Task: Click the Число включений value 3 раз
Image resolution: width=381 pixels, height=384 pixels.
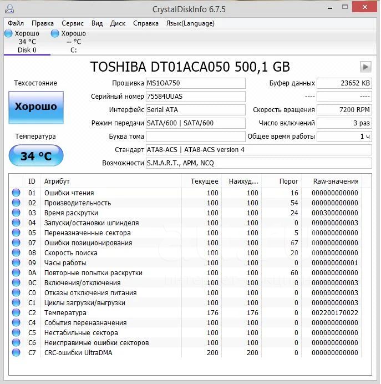Action: (344, 123)
